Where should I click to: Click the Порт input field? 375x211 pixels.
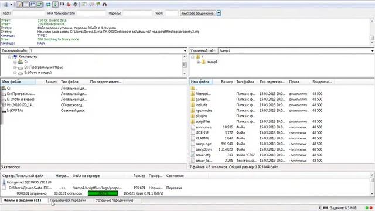[172, 13]
